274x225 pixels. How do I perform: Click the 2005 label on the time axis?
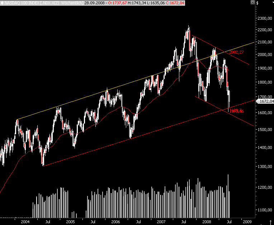[x=70, y=222]
